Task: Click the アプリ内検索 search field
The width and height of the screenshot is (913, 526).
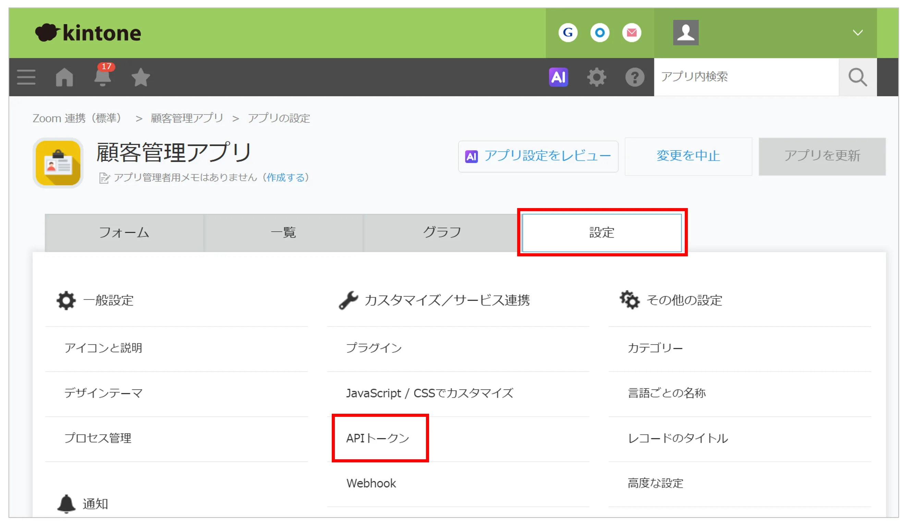Action: coord(746,77)
